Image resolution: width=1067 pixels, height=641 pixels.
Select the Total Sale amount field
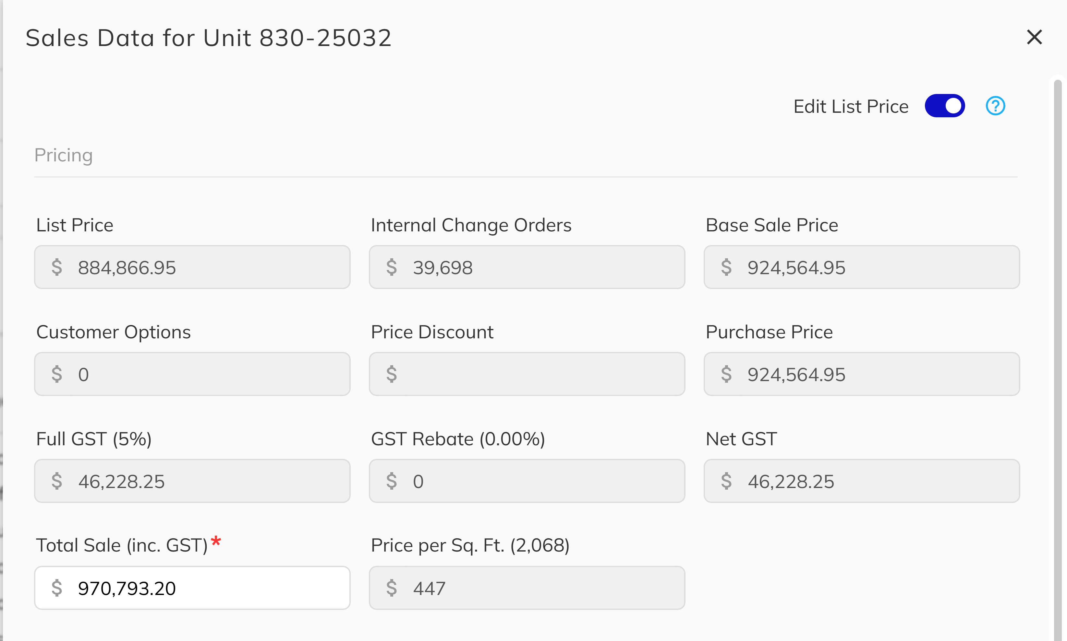point(192,588)
